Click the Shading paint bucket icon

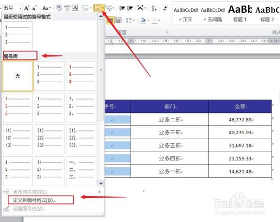[143, 20]
